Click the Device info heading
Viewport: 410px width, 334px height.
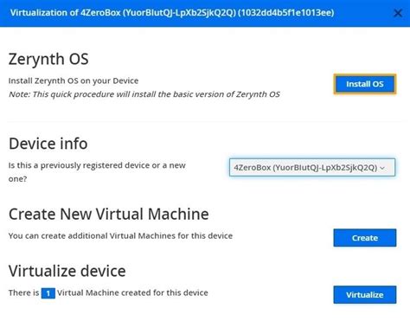point(48,144)
